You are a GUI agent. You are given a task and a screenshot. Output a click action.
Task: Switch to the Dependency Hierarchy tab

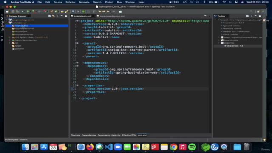click(109, 135)
